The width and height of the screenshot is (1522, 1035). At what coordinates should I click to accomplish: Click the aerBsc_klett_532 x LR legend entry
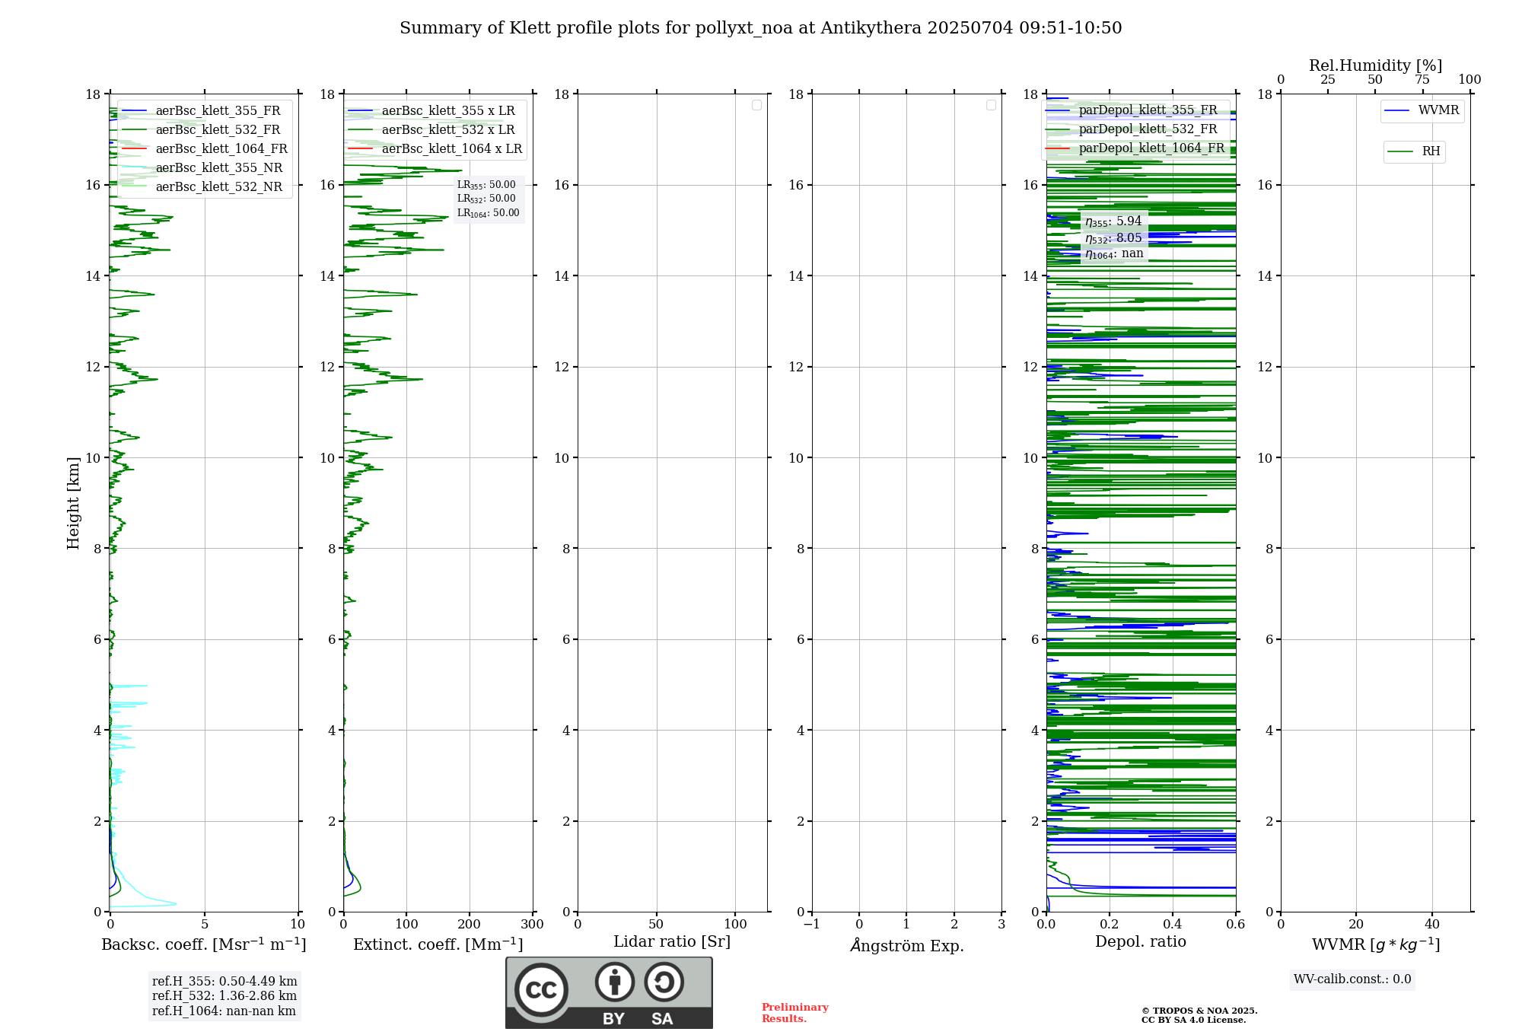432,129
